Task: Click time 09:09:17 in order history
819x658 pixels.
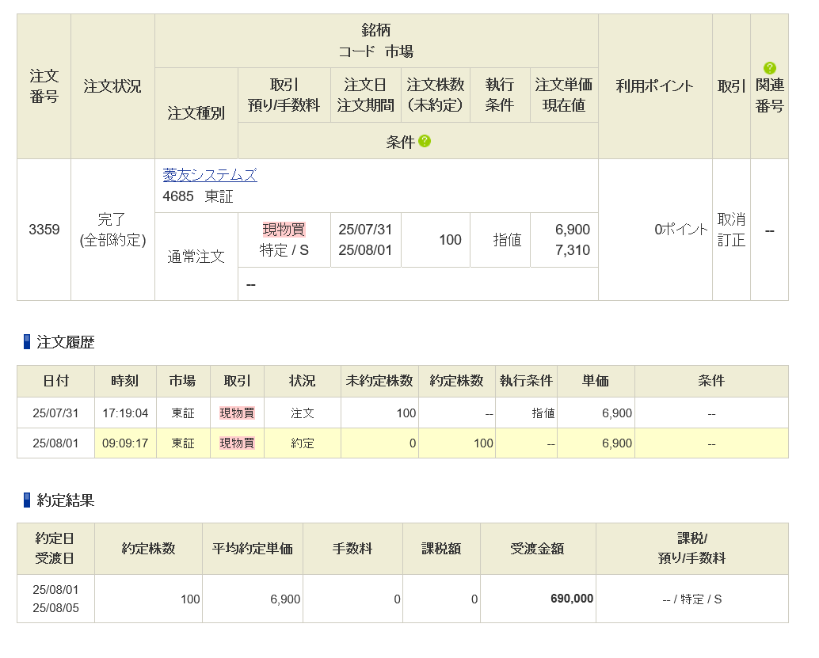Action: click(x=125, y=443)
